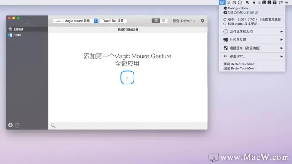The width and height of the screenshot is (292, 164).
Task: Open Touch Bar 设置
Action: point(113,21)
